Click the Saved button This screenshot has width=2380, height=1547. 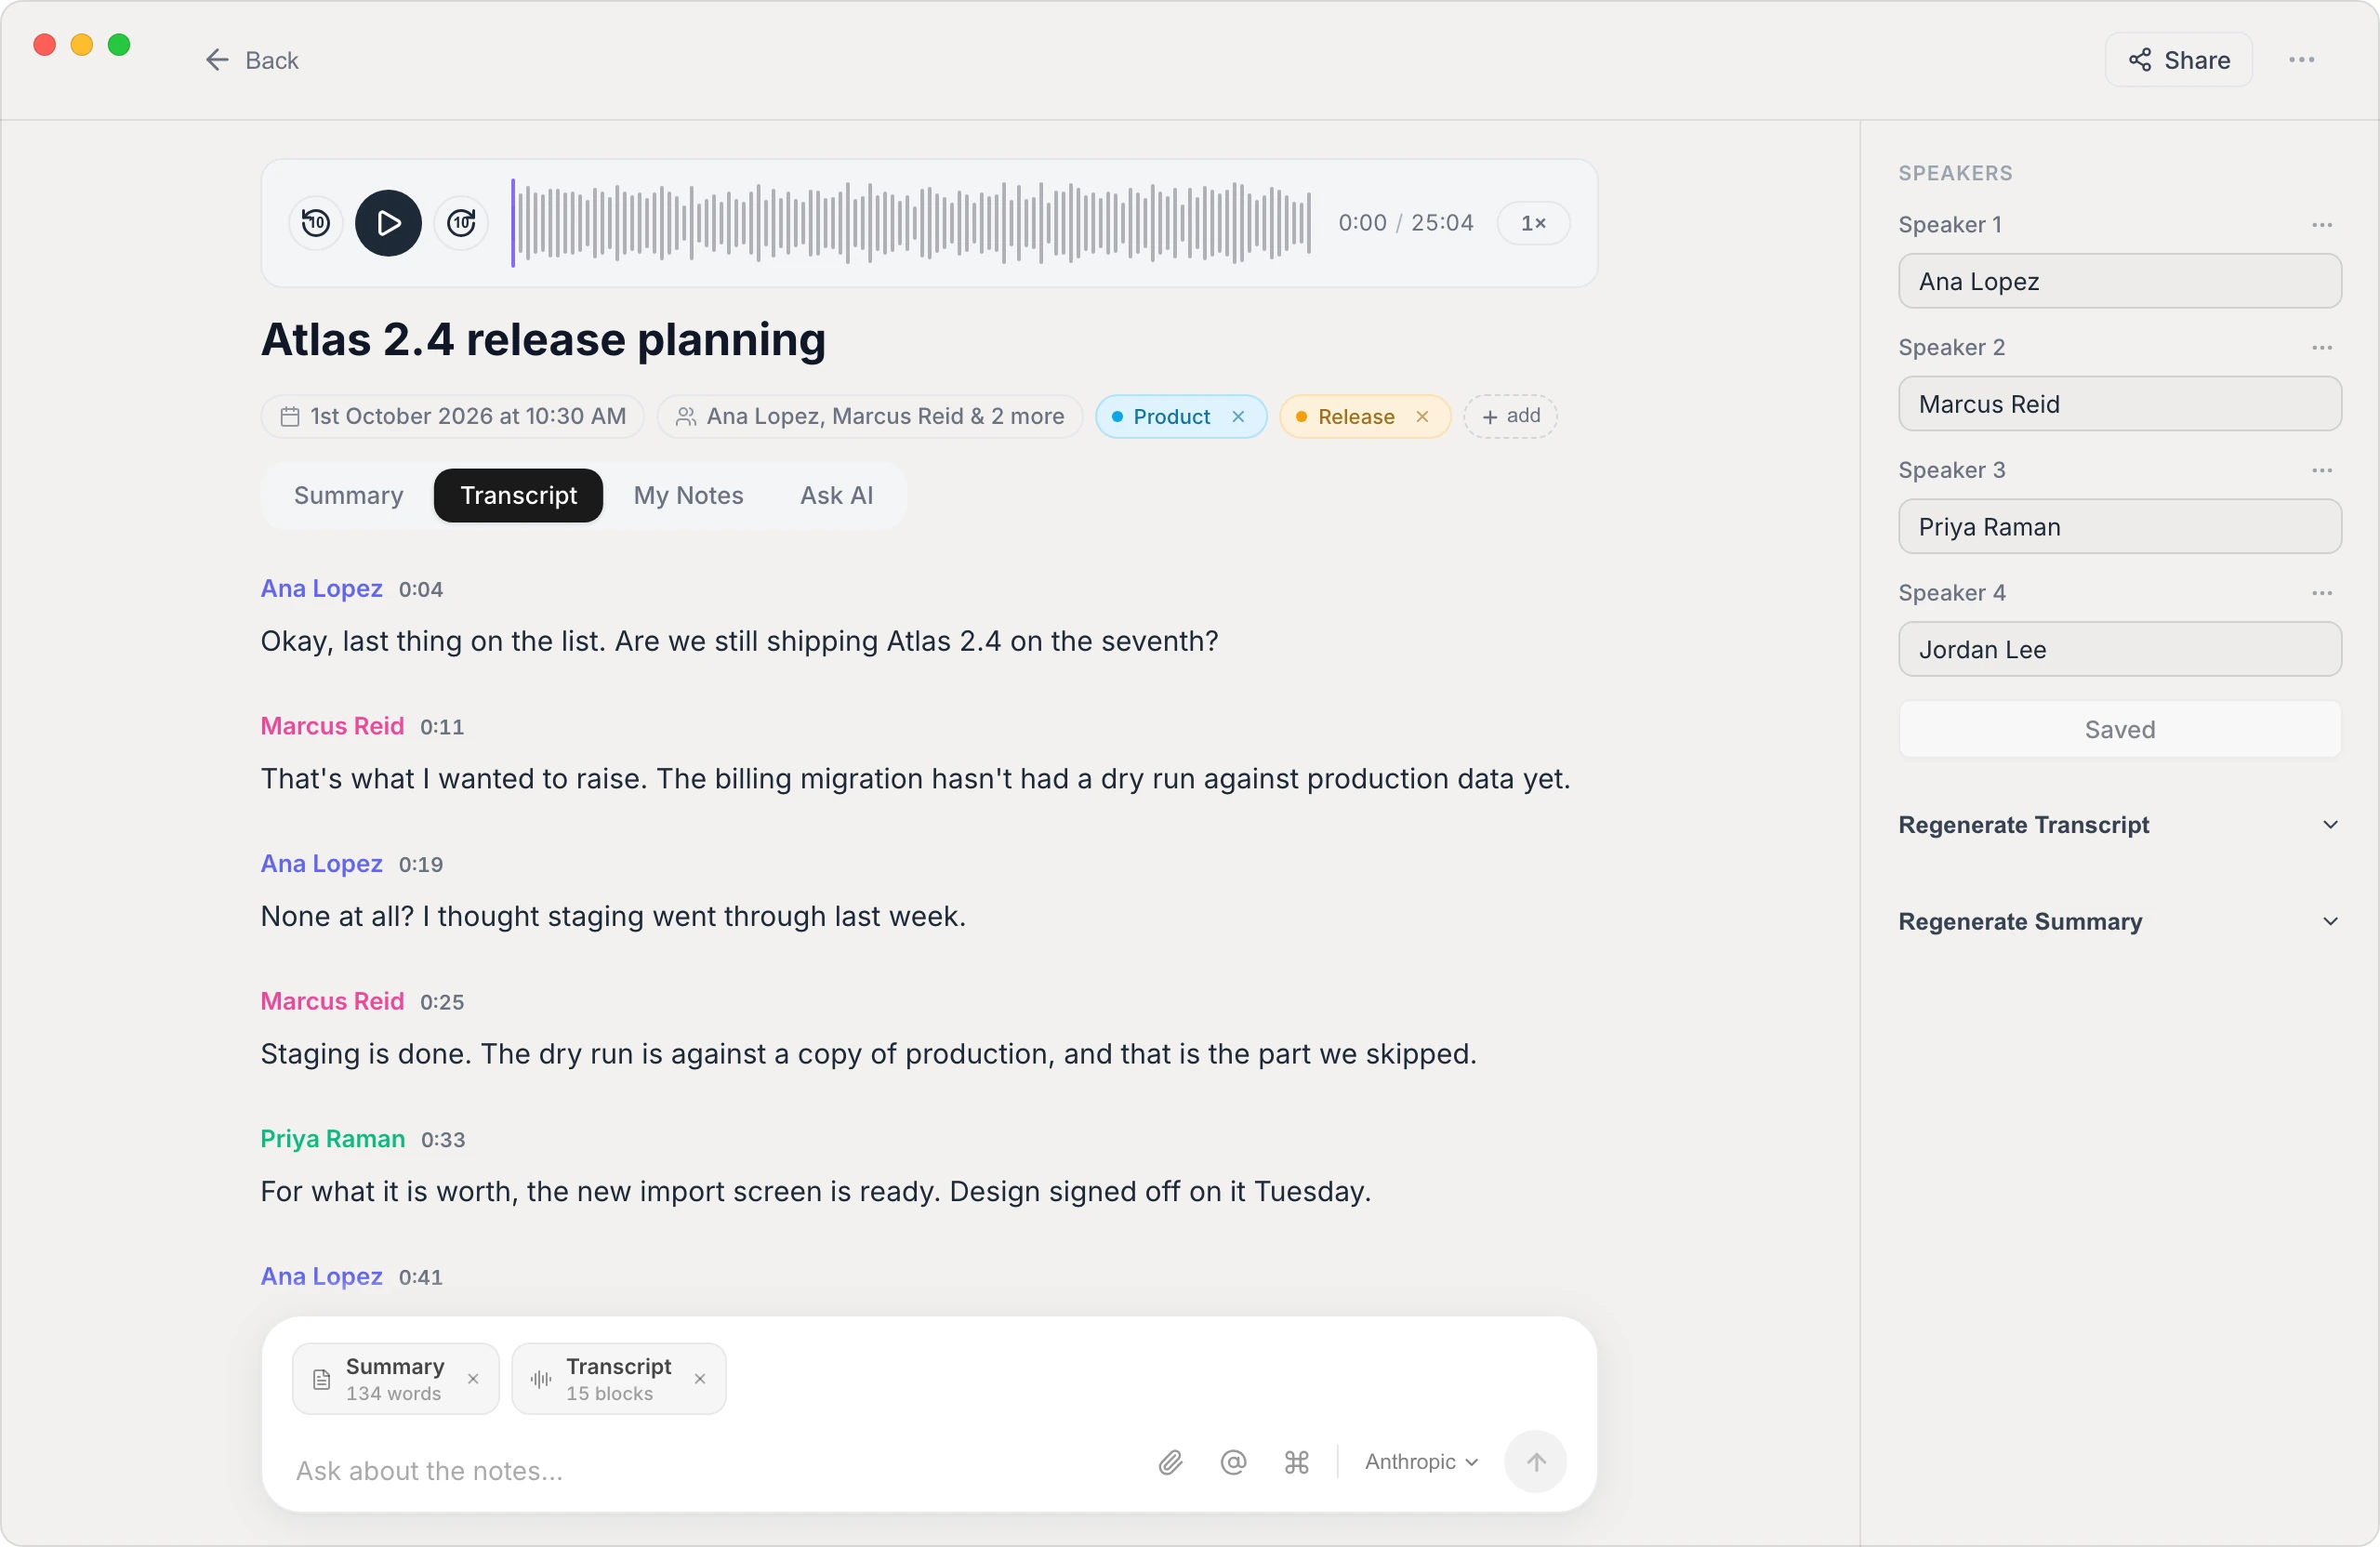(2119, 729)
